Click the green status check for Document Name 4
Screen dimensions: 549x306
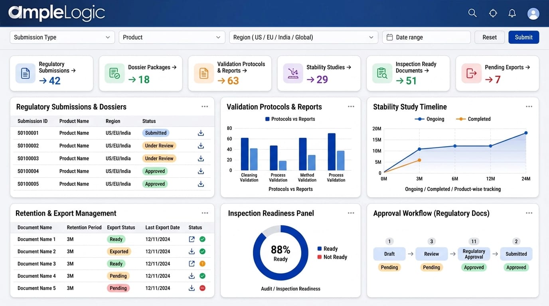(202, 276)
